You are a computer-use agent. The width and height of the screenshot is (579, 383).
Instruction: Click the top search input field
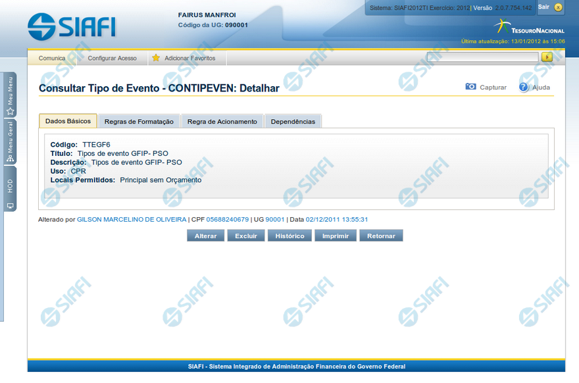482,57
